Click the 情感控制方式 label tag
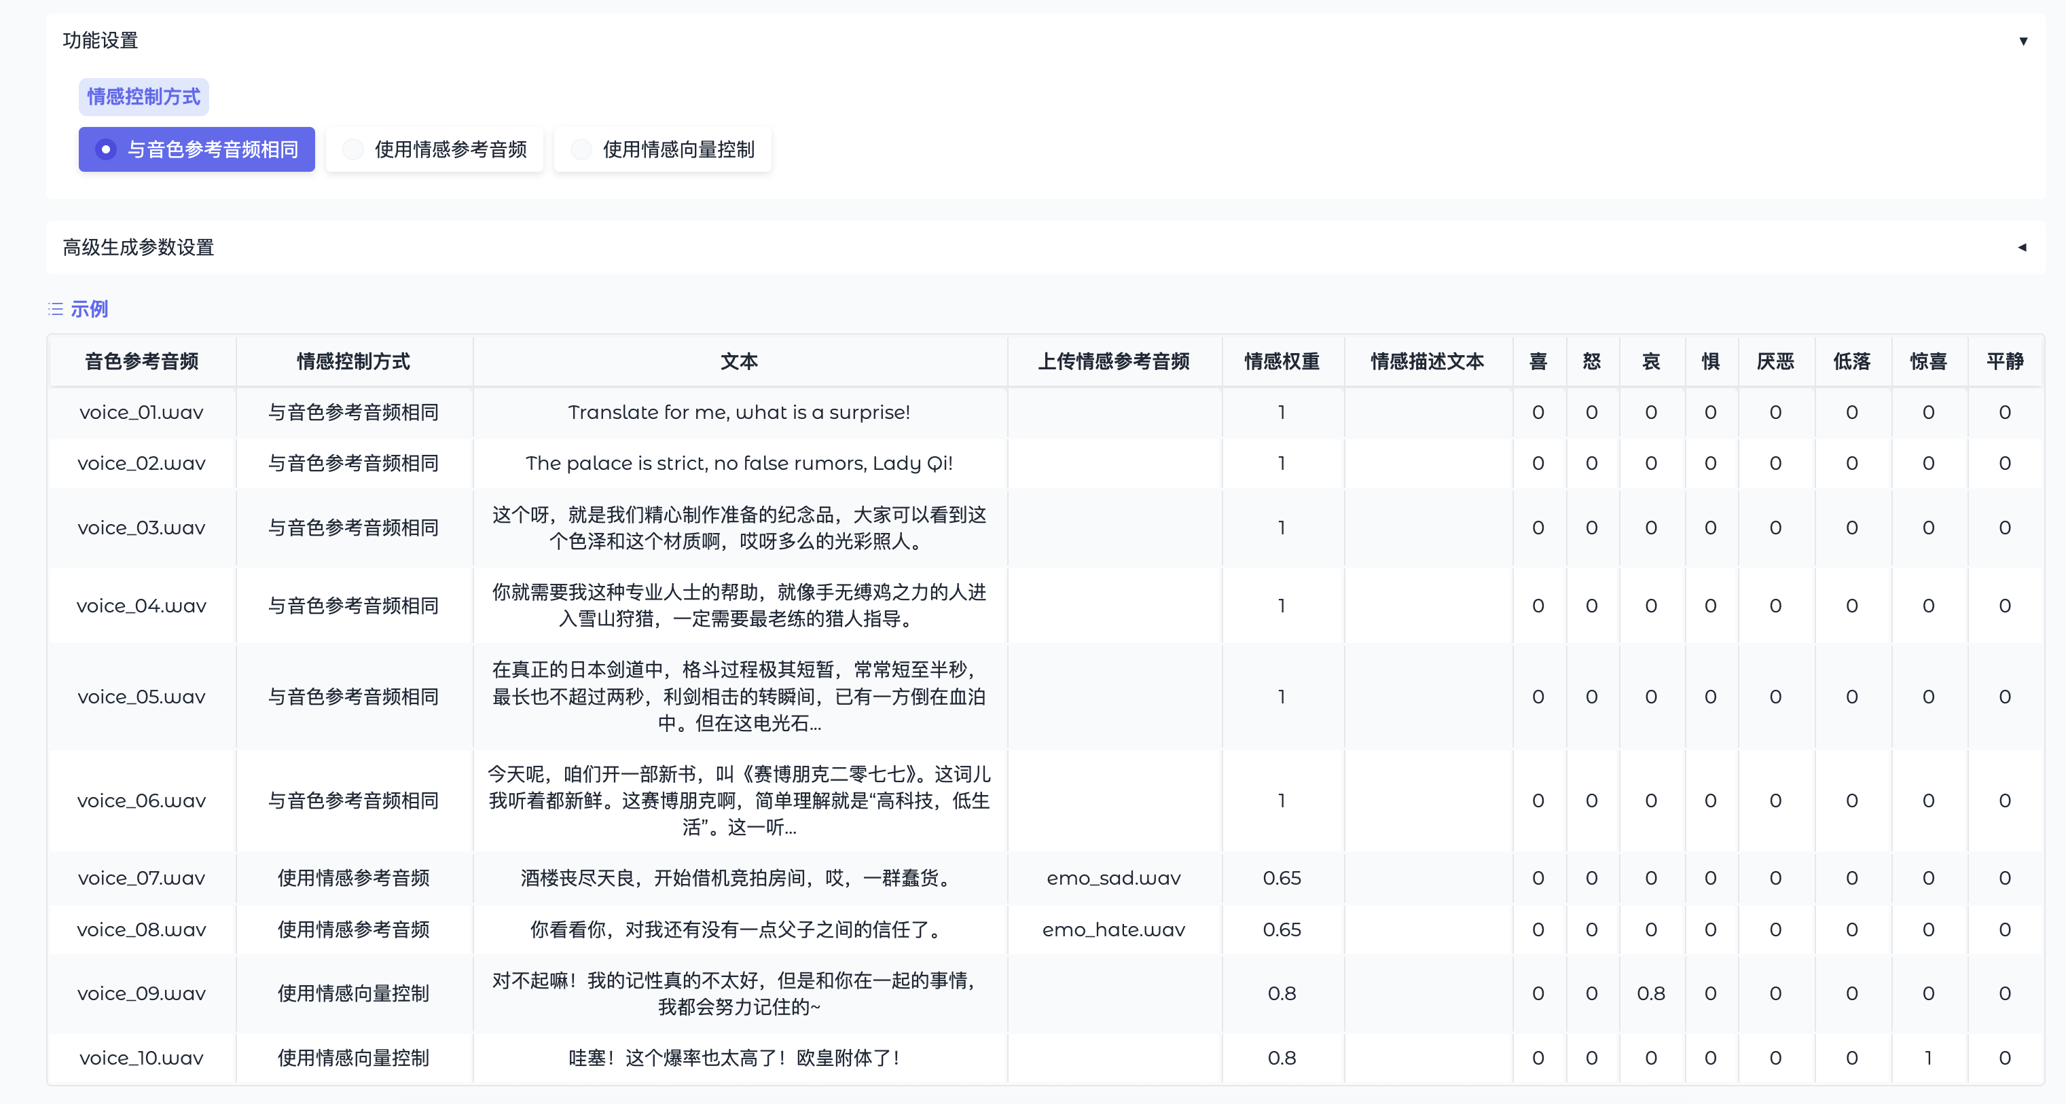The width and height of the screenshot is (2066, 1104). pyautogui.click(x=143, y=97)
